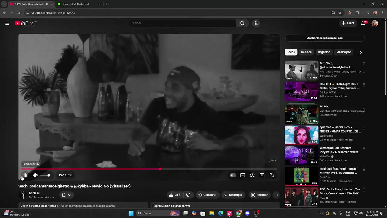Open the Windows Start menu

coord(131,213)
